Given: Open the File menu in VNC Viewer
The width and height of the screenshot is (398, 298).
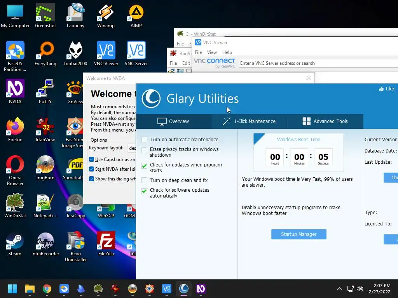Looking at the screenshot, I should point(198,52).
